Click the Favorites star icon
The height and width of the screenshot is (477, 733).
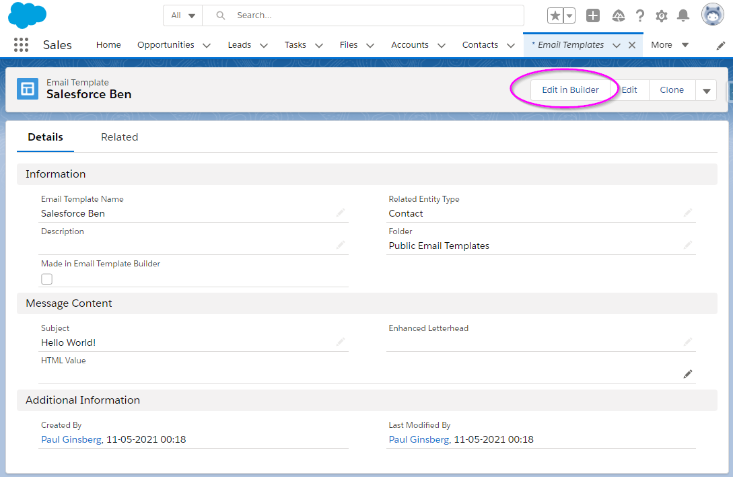point(555,15)
